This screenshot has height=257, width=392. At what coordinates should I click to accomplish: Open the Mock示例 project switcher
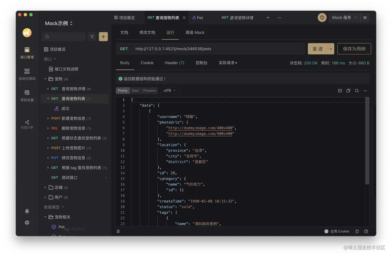point(59,23)
